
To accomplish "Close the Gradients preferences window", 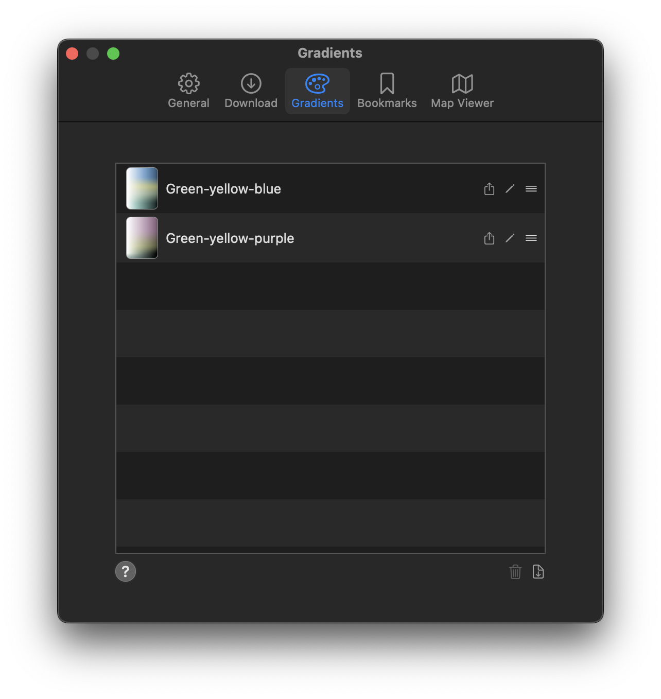I will point(72,54).
